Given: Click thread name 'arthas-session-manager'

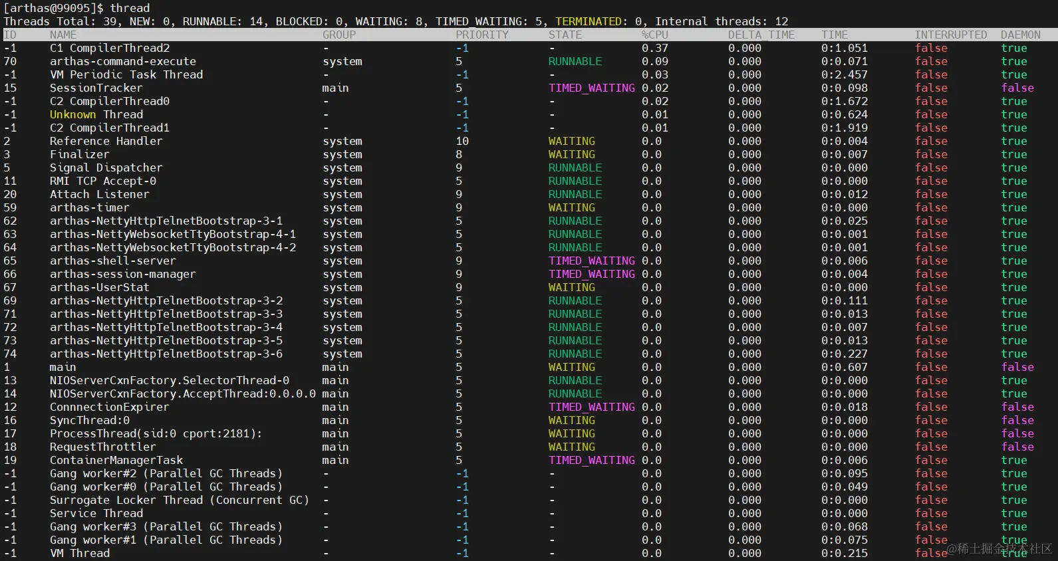Looking at the screenshot, I should (x=123, y=274).
